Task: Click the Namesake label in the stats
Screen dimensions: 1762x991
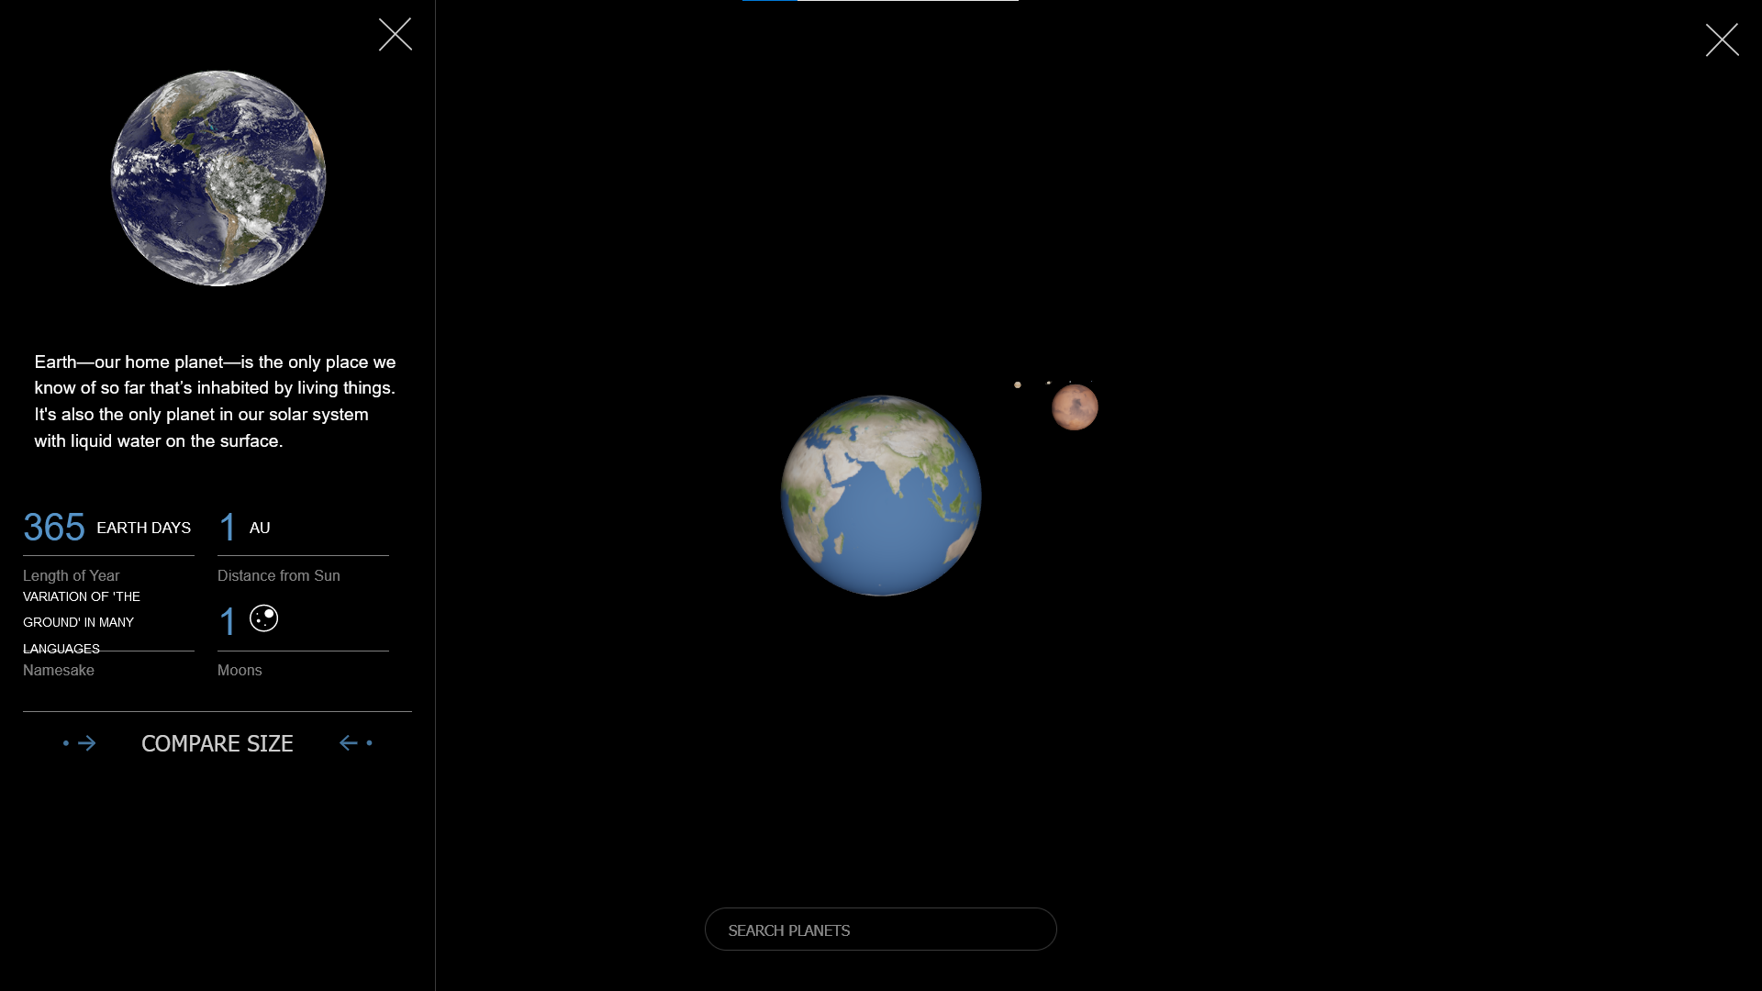Action: coord(58,671)
